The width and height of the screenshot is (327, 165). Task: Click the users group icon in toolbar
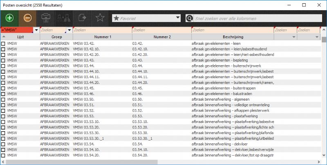[x=63, y=18]
